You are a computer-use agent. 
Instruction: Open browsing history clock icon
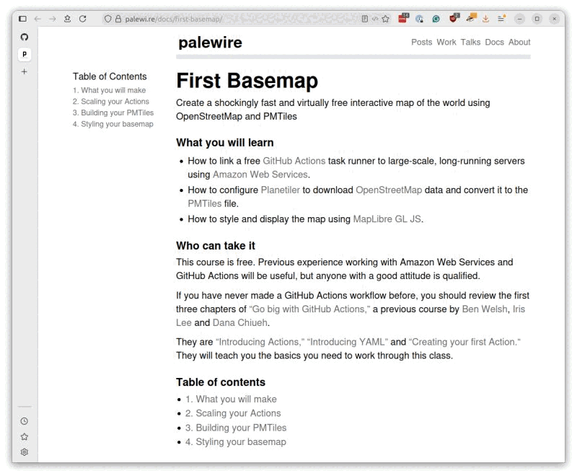point(25,421)
